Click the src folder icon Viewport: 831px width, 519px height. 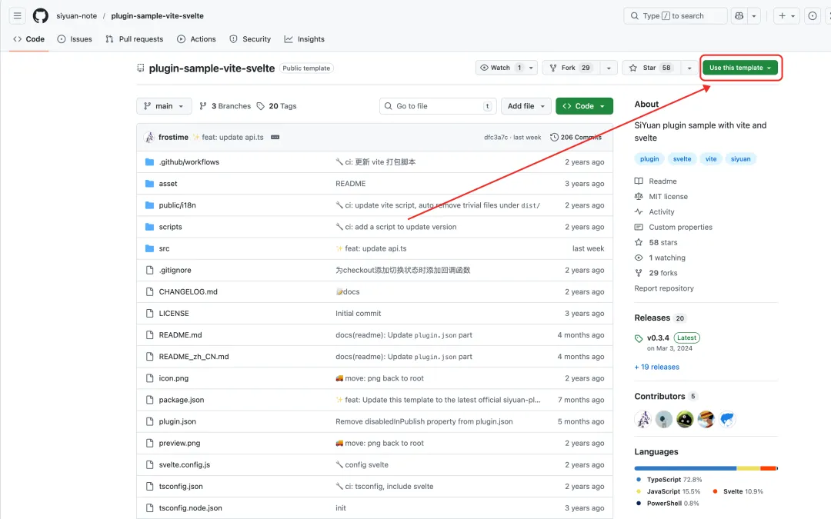(149, 248)
